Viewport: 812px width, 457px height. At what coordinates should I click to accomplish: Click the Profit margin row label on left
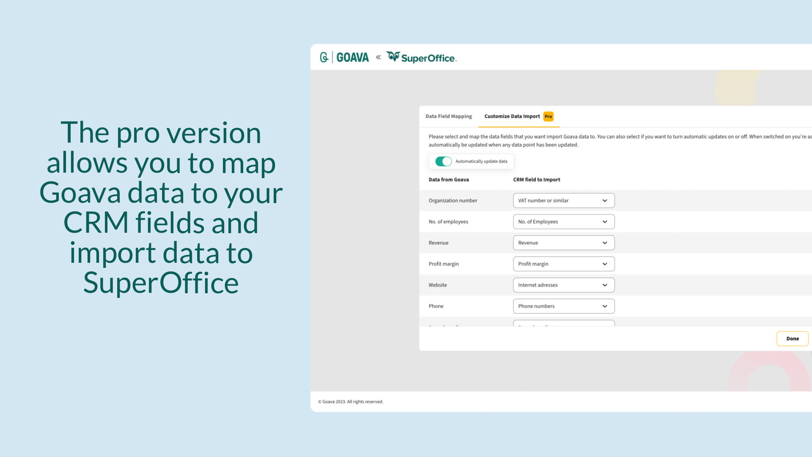click(x=444, y=264)
